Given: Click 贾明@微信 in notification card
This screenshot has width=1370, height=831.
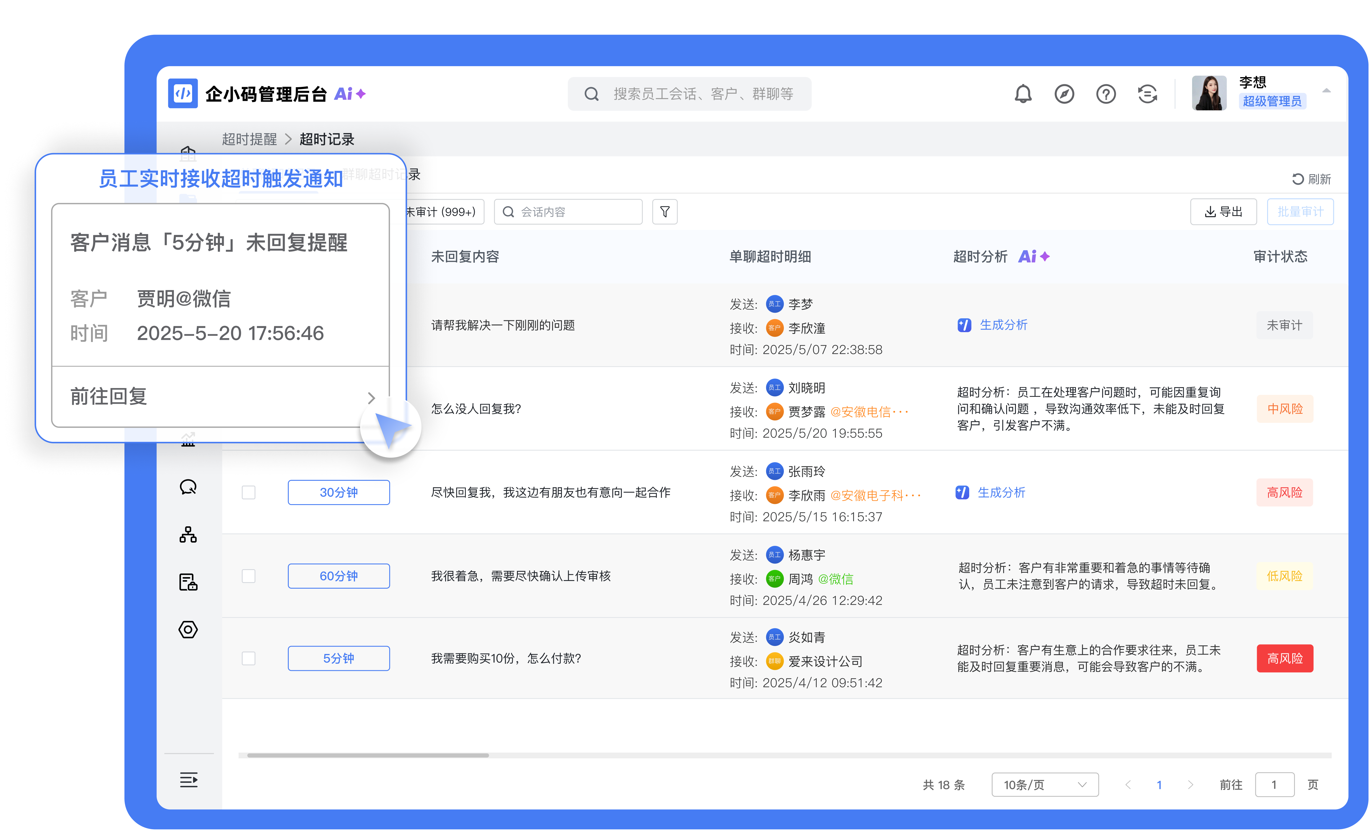Looking at the screenshot, I should [x=184, y=299].
